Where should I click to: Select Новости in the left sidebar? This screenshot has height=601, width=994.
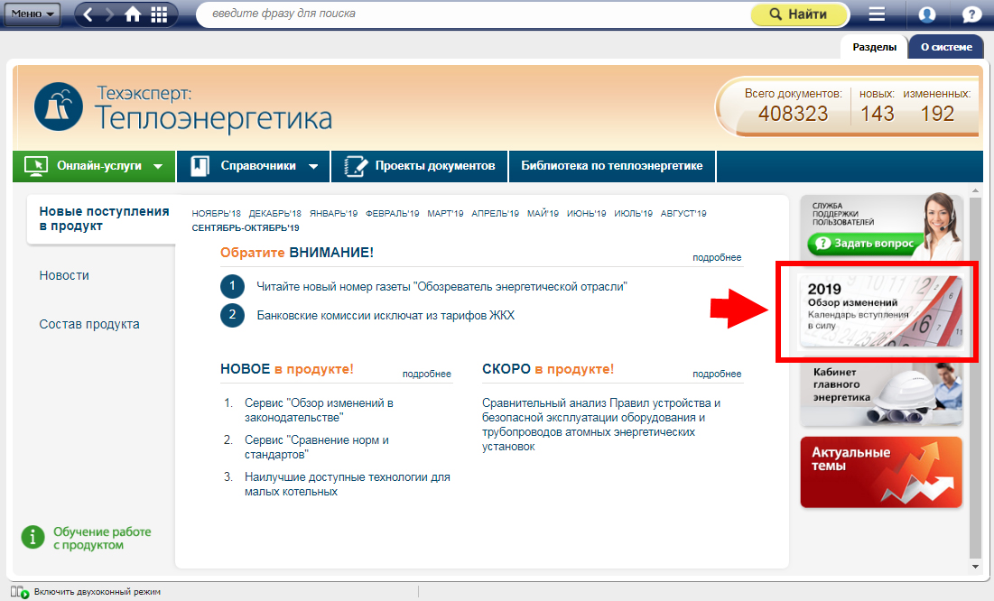(64, 275)
